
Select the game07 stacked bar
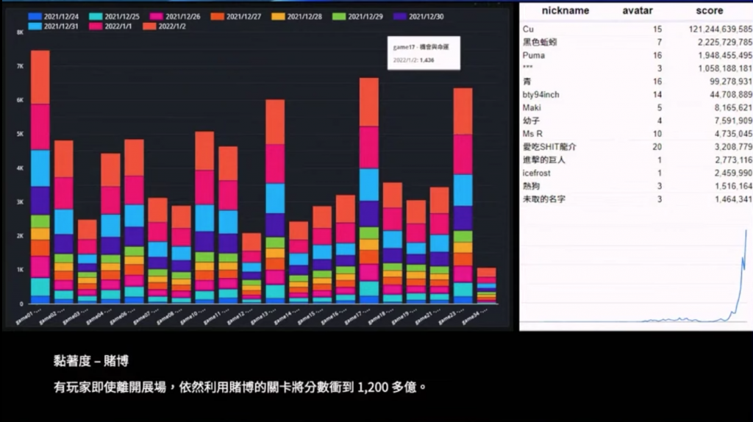[157, 251]
